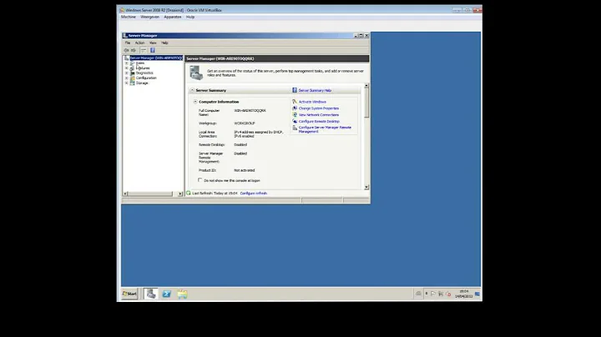This screenshot has width=601, height=337.
Task: Collapse the Computer Information section
Action: click(195, 102)
